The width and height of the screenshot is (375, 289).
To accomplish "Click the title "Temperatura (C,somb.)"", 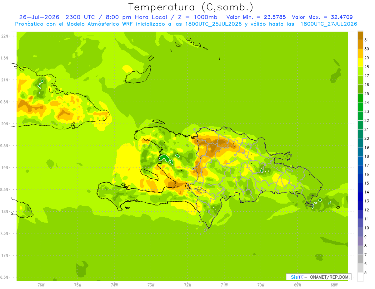I will click(x=191, y=7).
